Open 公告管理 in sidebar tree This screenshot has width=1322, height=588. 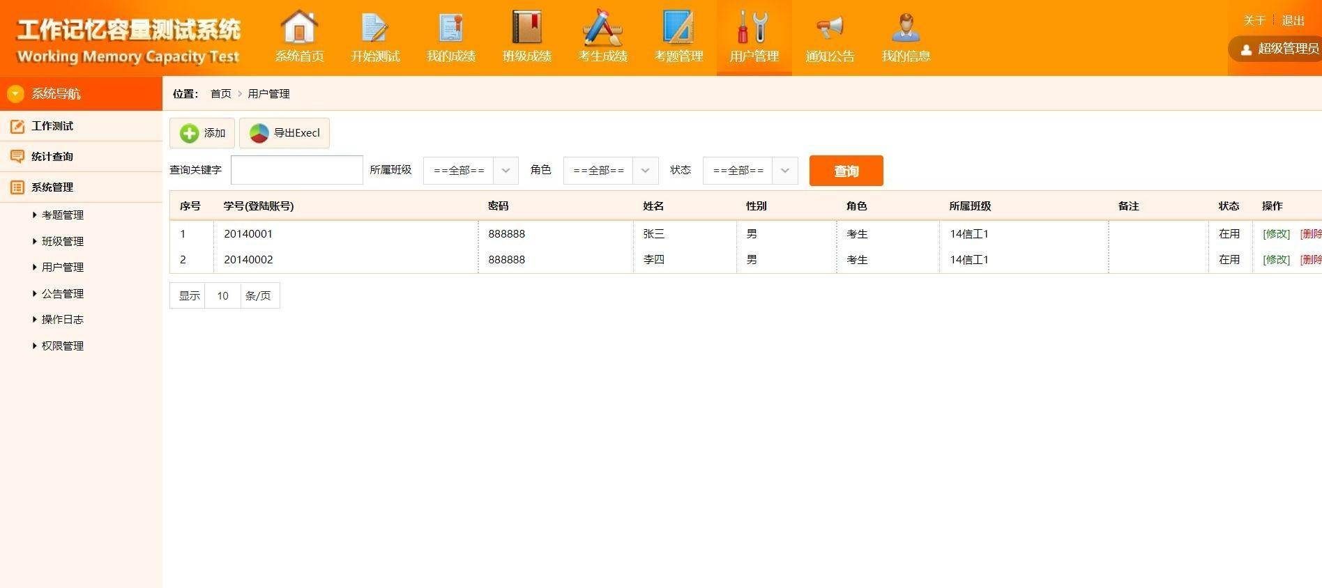pyautogui.click(x=62, y=294)
